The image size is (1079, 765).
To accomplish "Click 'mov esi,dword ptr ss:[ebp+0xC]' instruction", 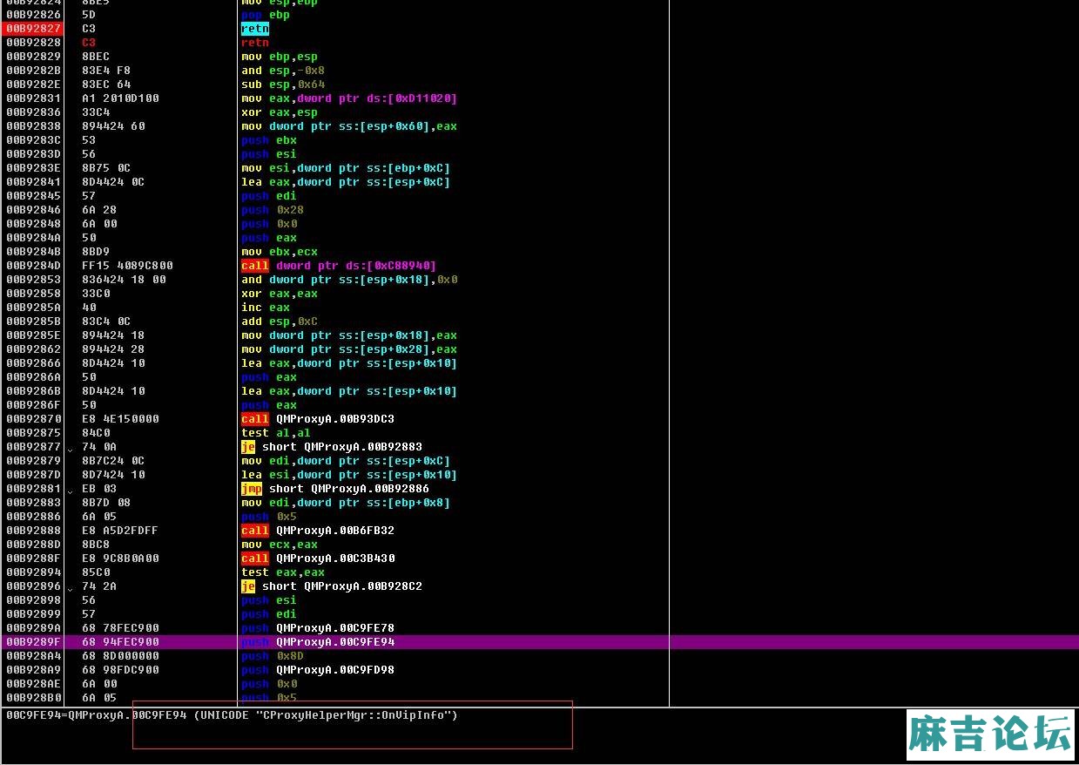I will [x=346, y=168].
